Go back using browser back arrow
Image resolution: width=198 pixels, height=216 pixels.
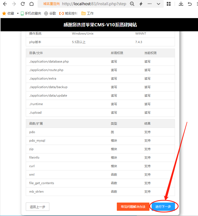[5, 4]
